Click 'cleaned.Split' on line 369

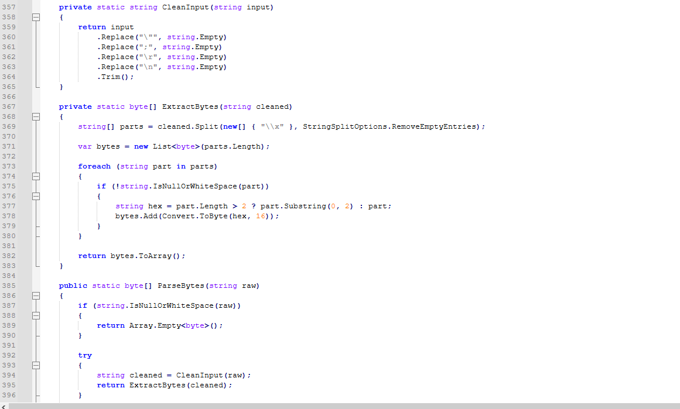(x=188, y=126)
